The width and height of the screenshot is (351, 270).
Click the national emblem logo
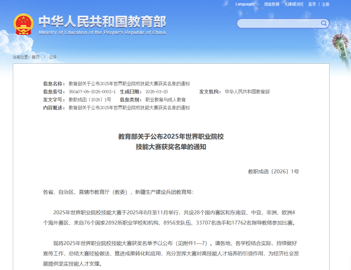[x=23, y=24]
